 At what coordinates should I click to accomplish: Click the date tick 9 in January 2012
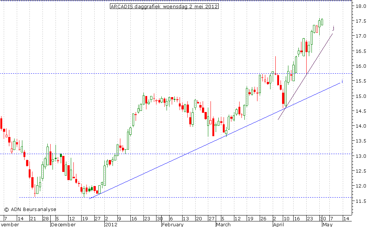point(119,218)
